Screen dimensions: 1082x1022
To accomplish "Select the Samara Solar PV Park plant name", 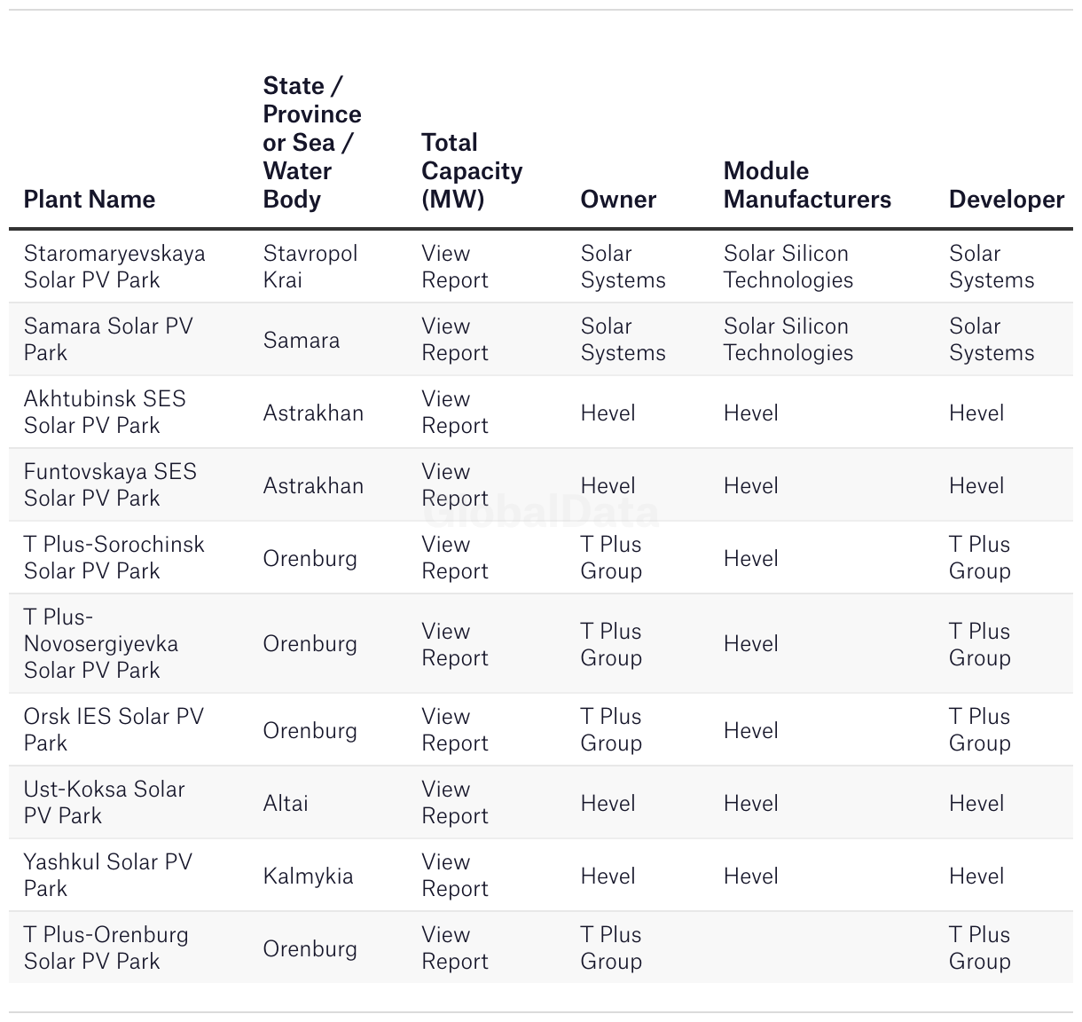I will point(108,339).
